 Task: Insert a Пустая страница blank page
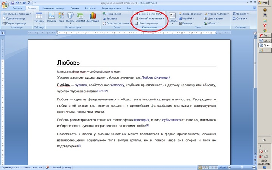(14, 19)
